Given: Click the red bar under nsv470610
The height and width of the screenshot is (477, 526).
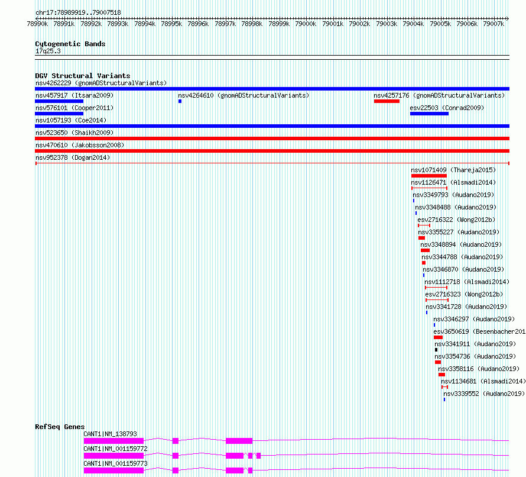Looking at the screenshot, I should [x=272, y=151].
